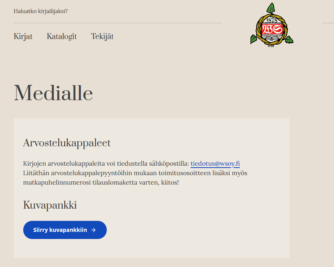The image size is (334, 267).
Task: Click the Kuvapankki heading
Action: 50,205
